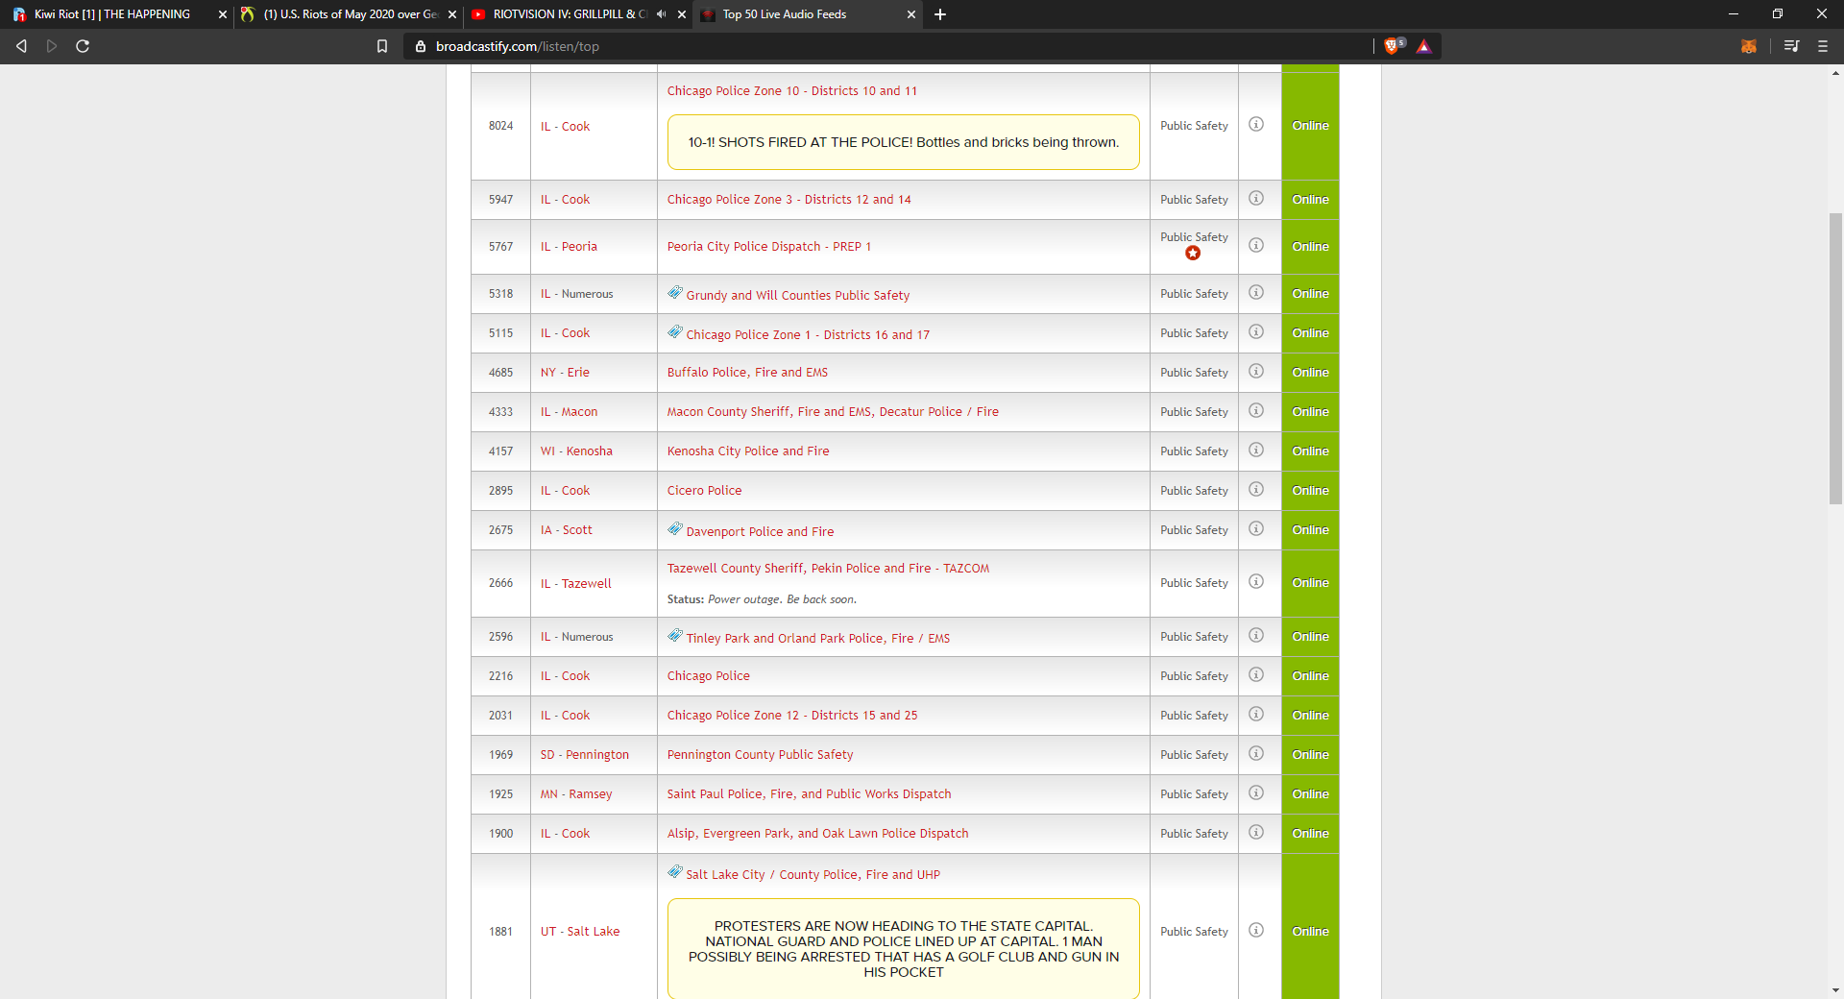Show info for Davenport Police and Fire
Screen dimensions: 1844x999
pyautogui.click(x=1256, y=529)
